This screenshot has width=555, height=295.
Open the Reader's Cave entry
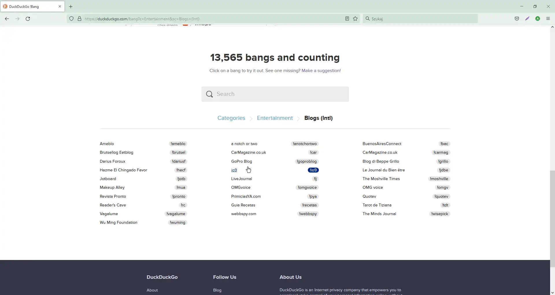[113, 205]
